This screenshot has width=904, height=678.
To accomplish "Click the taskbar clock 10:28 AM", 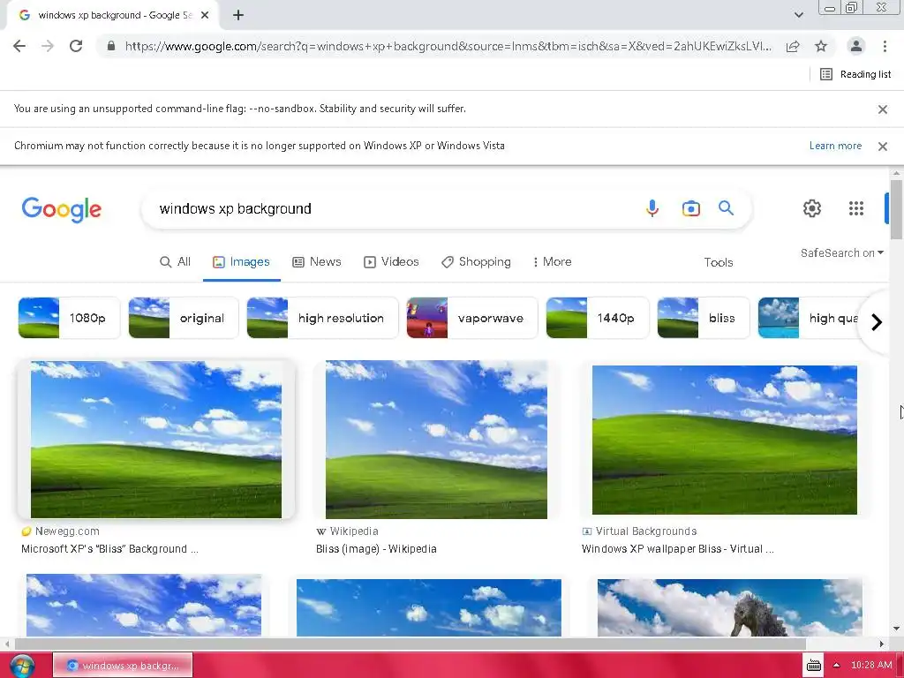I will pos(871,666).
